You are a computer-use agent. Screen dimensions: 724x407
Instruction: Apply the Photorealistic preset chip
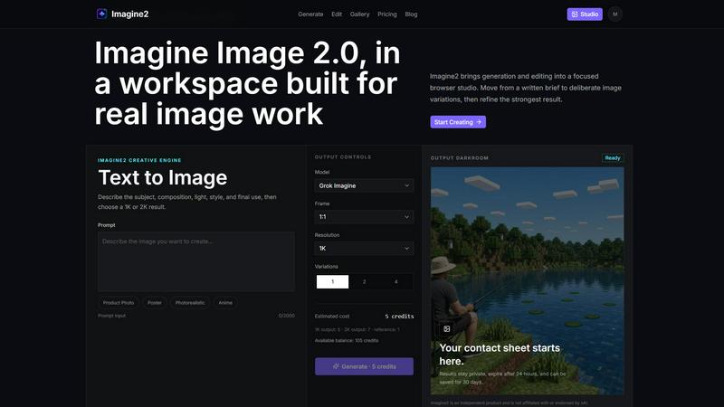(x=190, y=303)
